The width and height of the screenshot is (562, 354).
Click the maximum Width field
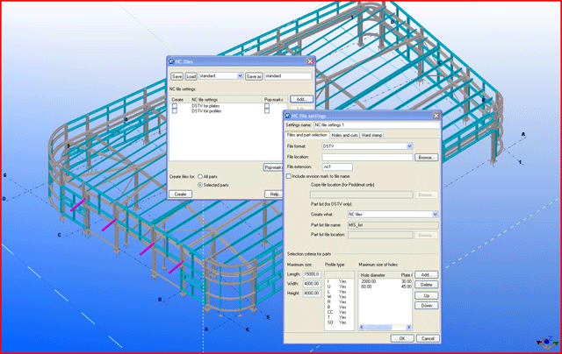(x=312, y=284)
